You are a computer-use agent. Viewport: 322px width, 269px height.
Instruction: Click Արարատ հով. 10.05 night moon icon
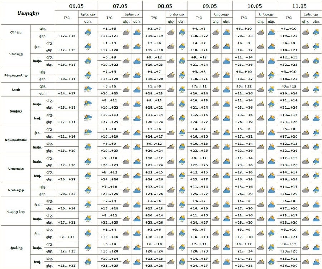[x=260, y=175]
